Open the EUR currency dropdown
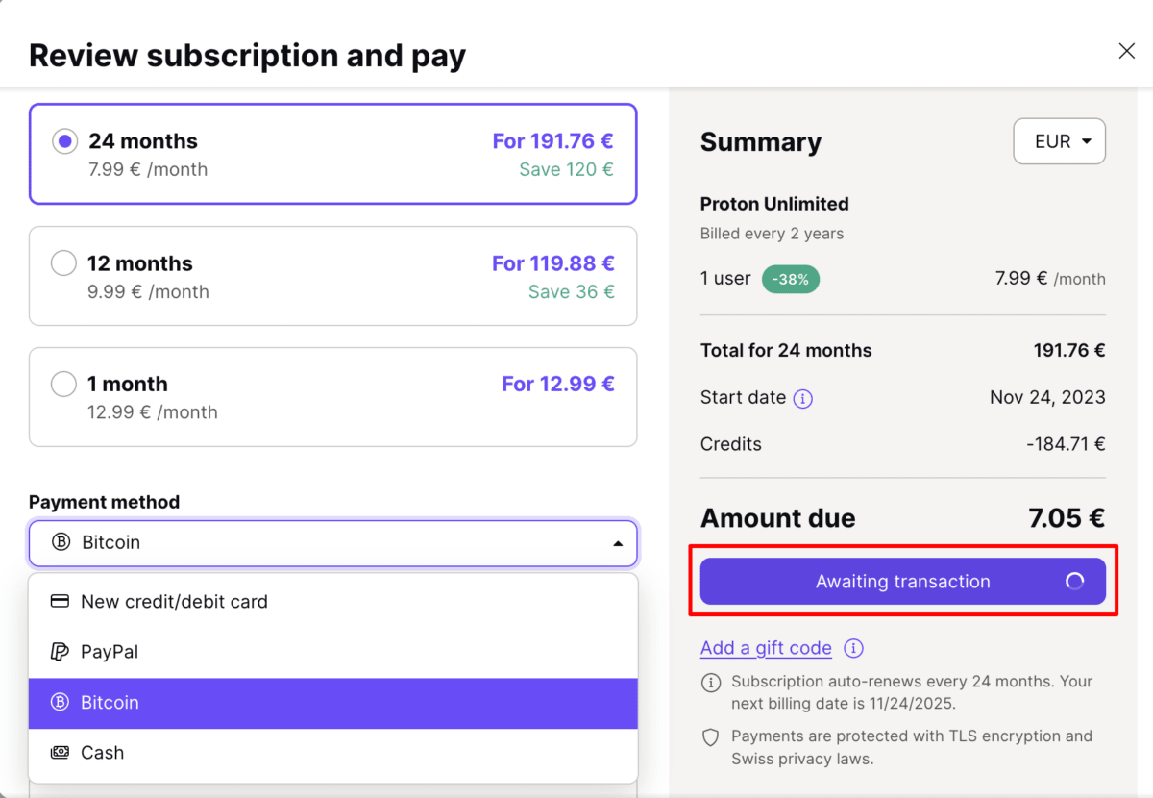The height and width of the screenshot is (798, 1153). (1059, 141)
